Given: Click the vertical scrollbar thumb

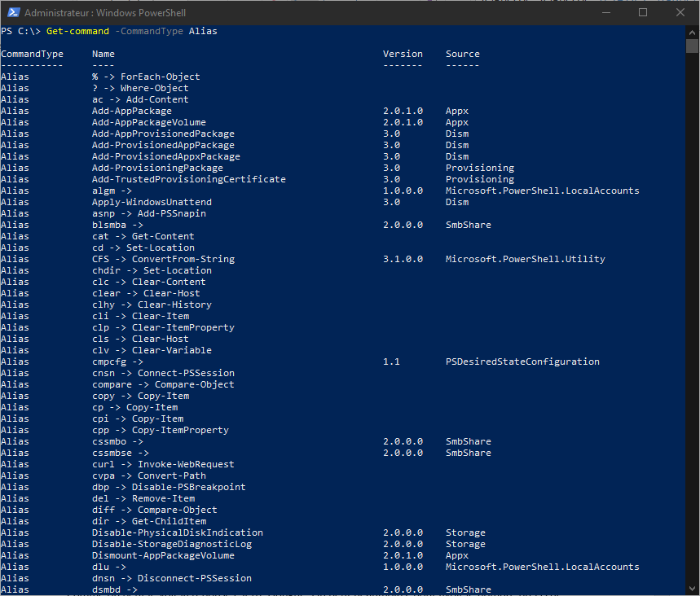Looking at the screenshot, I should (693, 45).
